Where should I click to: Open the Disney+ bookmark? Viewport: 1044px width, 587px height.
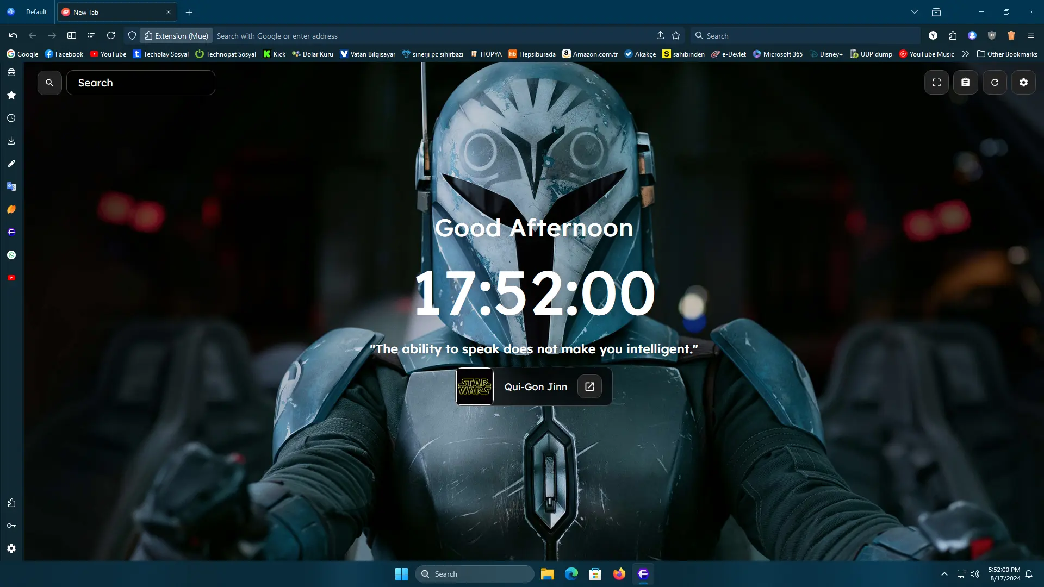[826, 54]
